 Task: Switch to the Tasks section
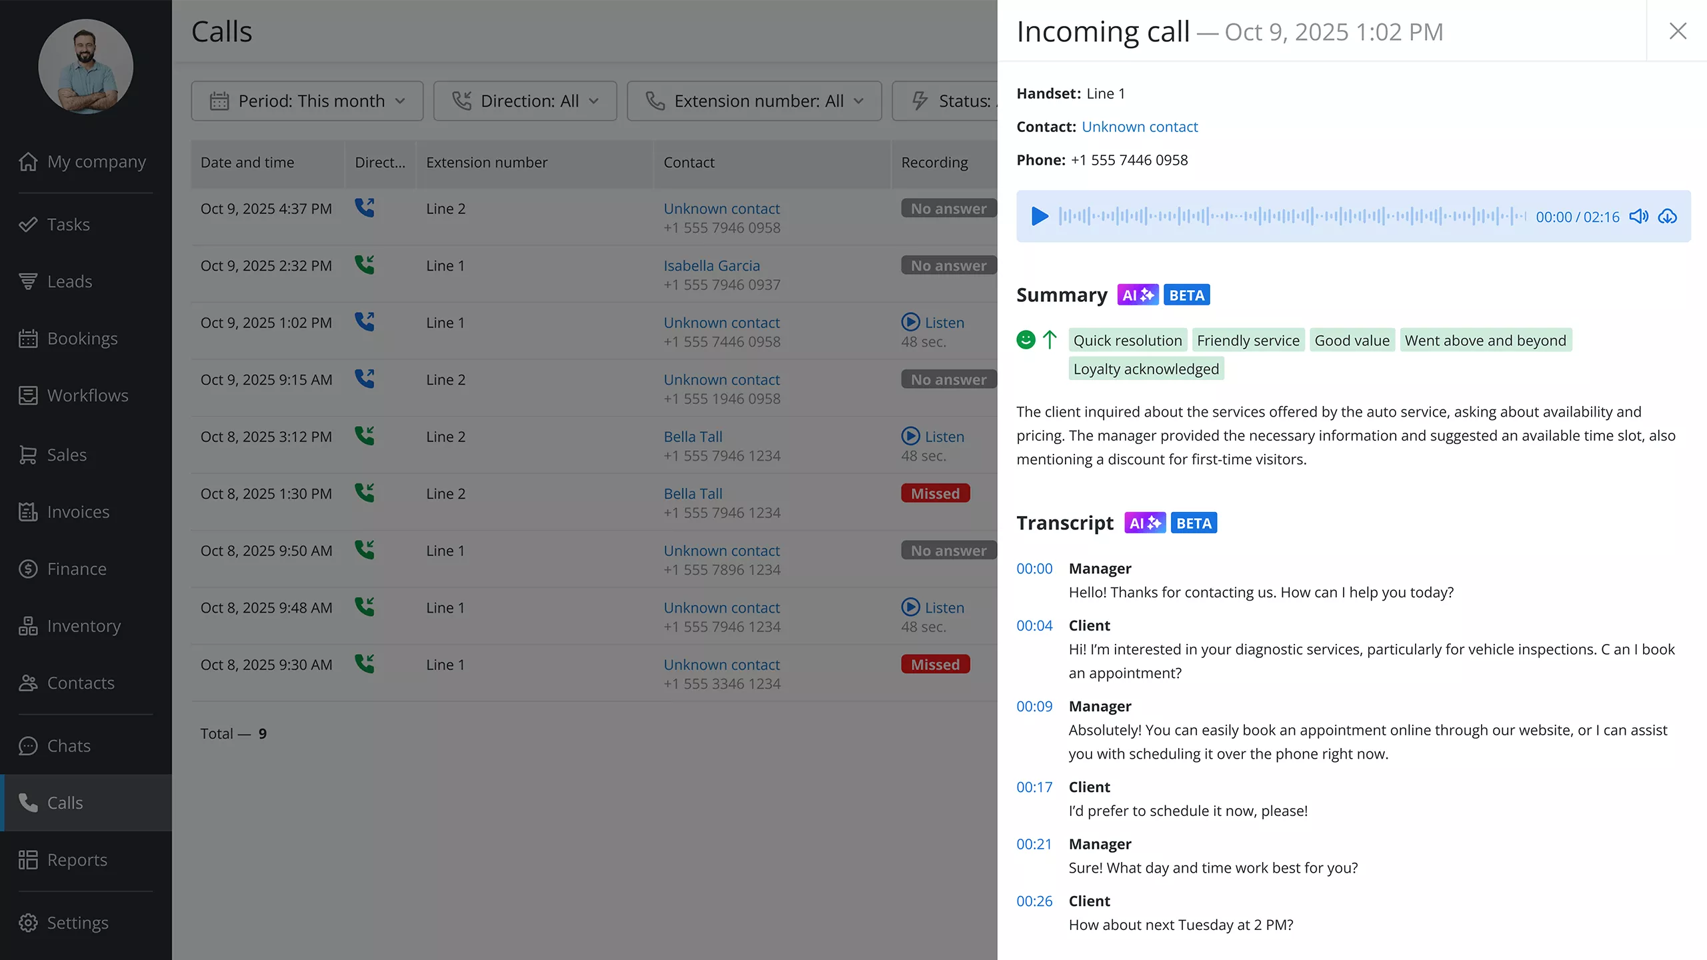click(68, 224)
